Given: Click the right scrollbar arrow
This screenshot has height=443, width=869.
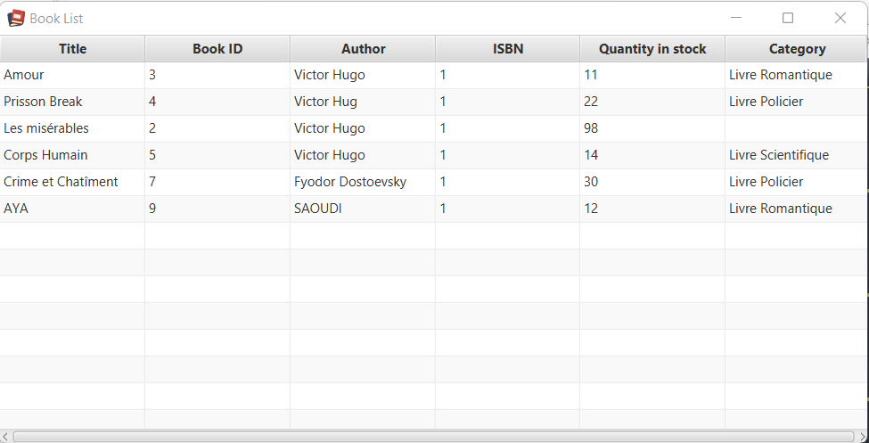Looking at the screenshot, I should pos(862,437).
